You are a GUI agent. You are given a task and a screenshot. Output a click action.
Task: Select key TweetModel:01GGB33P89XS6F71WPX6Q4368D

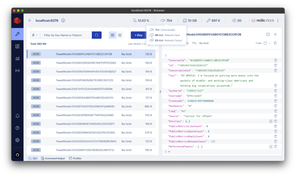click(x=91, y=115)
